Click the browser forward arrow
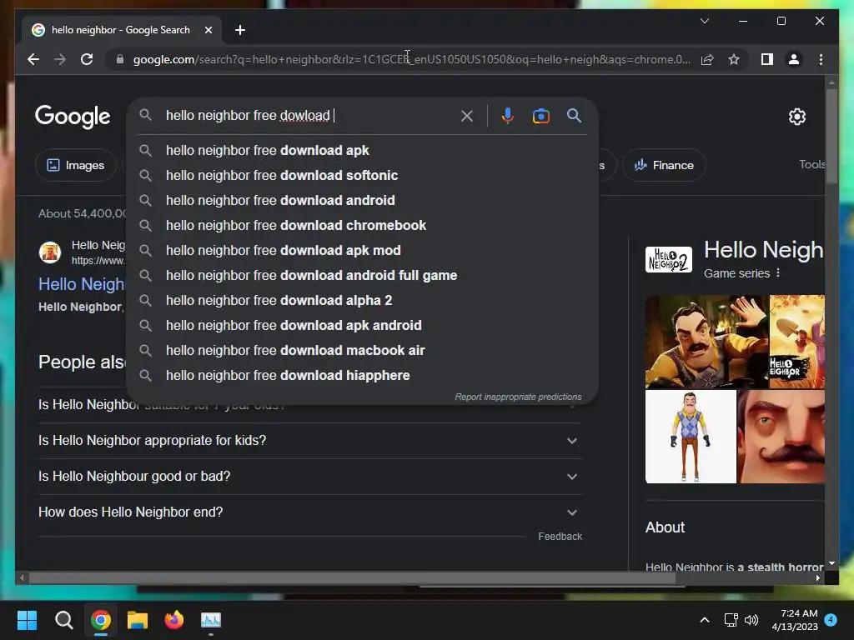The width and height of the screenshot is (854, 640). (60, 59)
